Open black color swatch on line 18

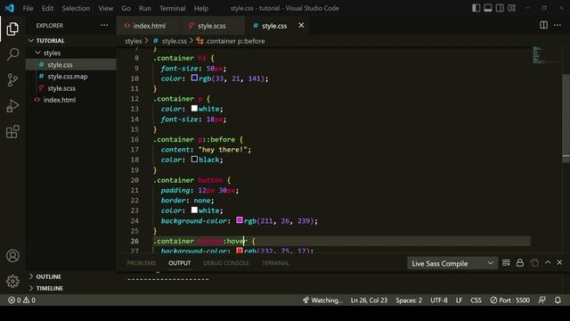(194, 159)
